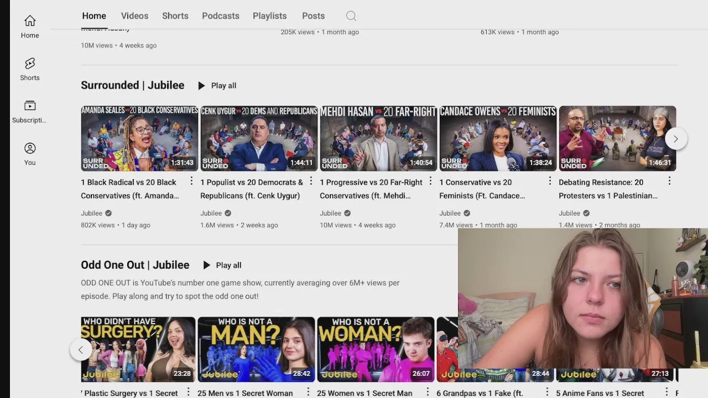Advance the Surrounded carousel with the next arrow
The height and width of the screenshot is (398, 708).
point(675,139)
